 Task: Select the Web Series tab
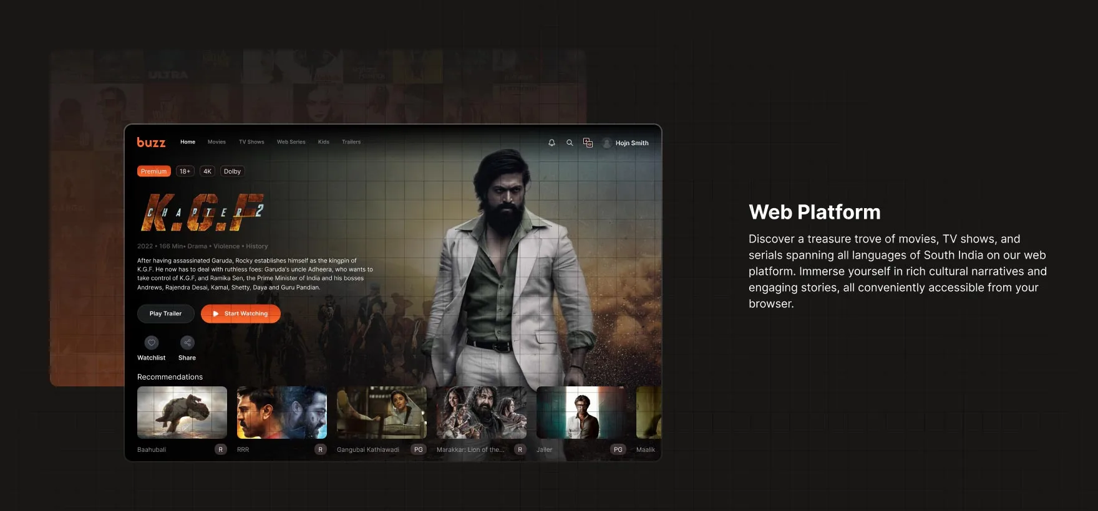coord(291,142)
